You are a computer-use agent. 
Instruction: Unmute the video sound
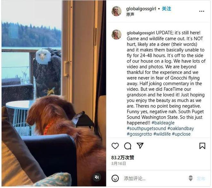(x=97, y=177)
